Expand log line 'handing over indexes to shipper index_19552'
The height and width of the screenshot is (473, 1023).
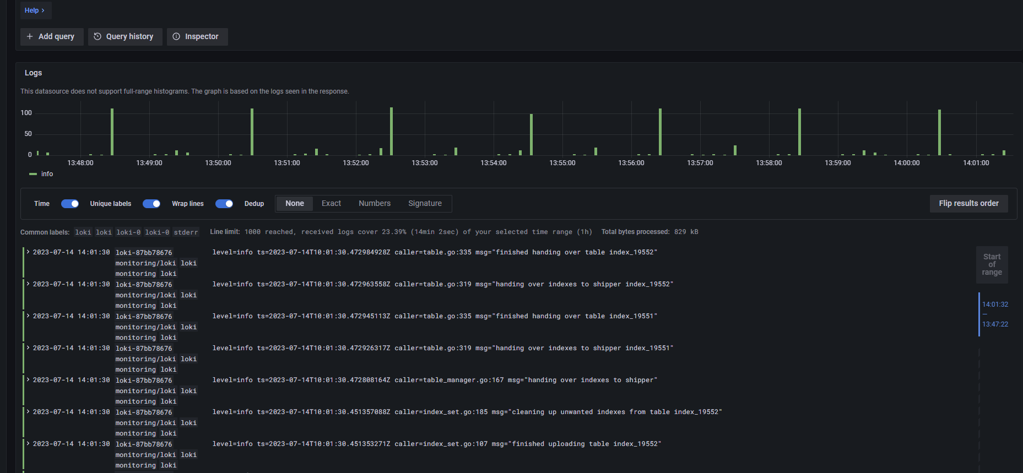click(28, 284)
